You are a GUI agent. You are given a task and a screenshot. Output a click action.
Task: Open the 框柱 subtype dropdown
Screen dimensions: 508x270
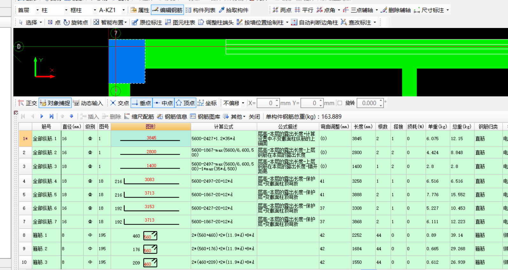coord(95,10)
